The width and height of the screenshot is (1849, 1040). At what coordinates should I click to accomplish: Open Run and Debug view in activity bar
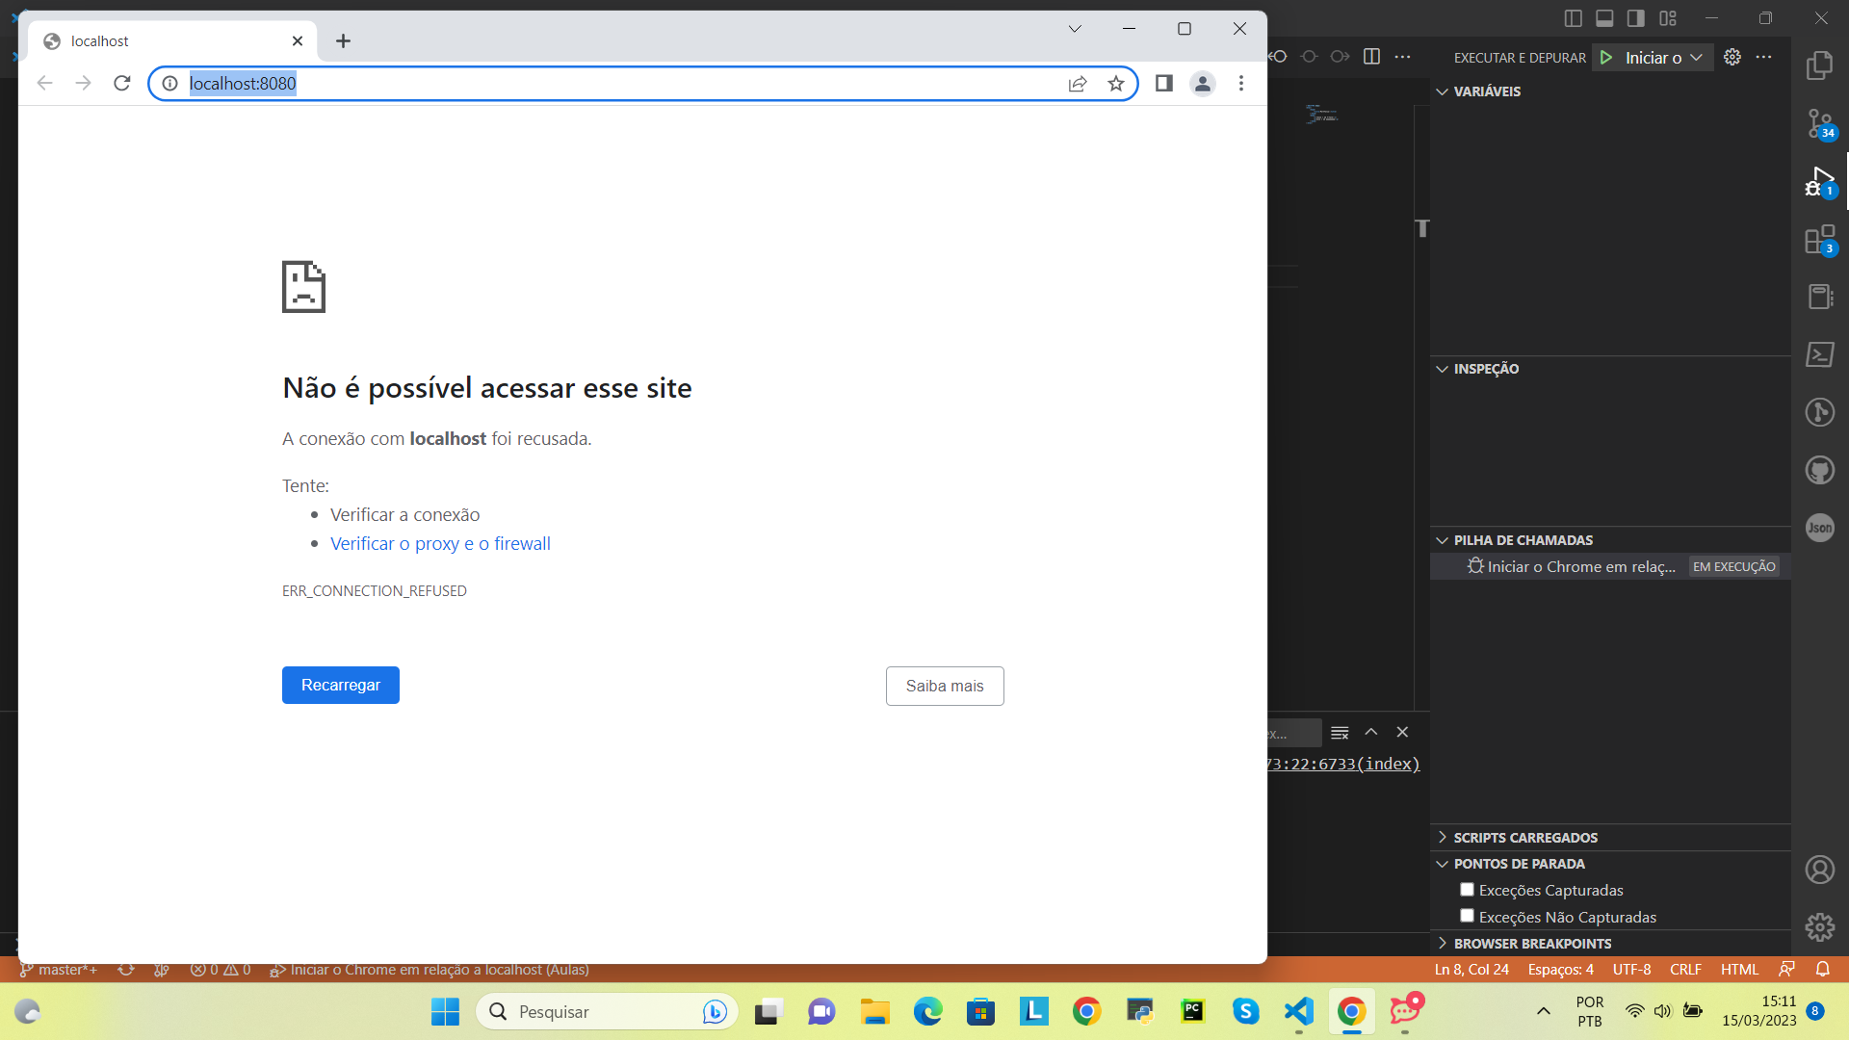point(1820,181)
